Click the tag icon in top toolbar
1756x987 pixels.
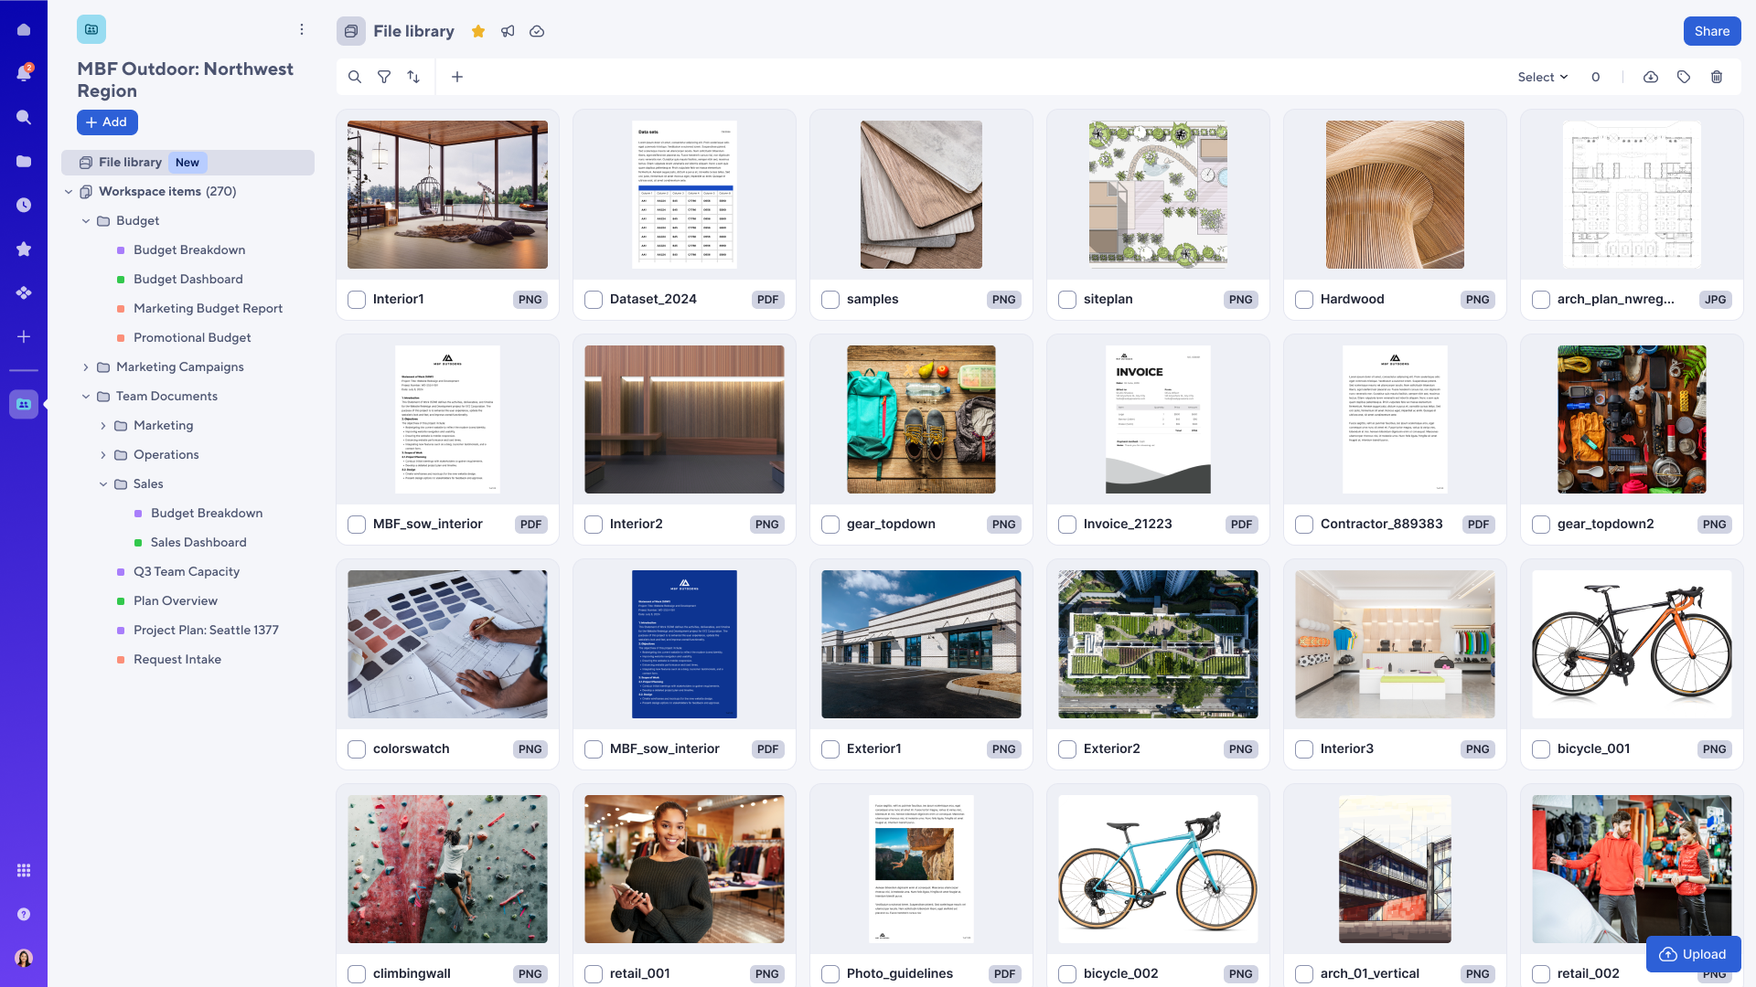pos(1684,77)
